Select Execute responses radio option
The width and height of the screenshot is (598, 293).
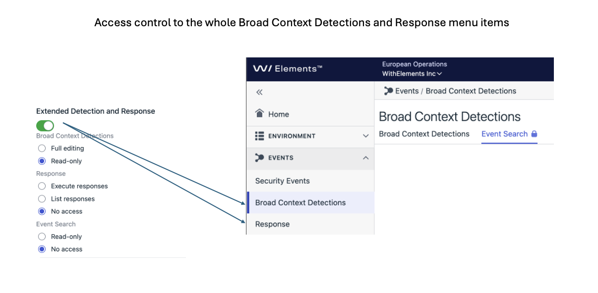tap(42, 186)
